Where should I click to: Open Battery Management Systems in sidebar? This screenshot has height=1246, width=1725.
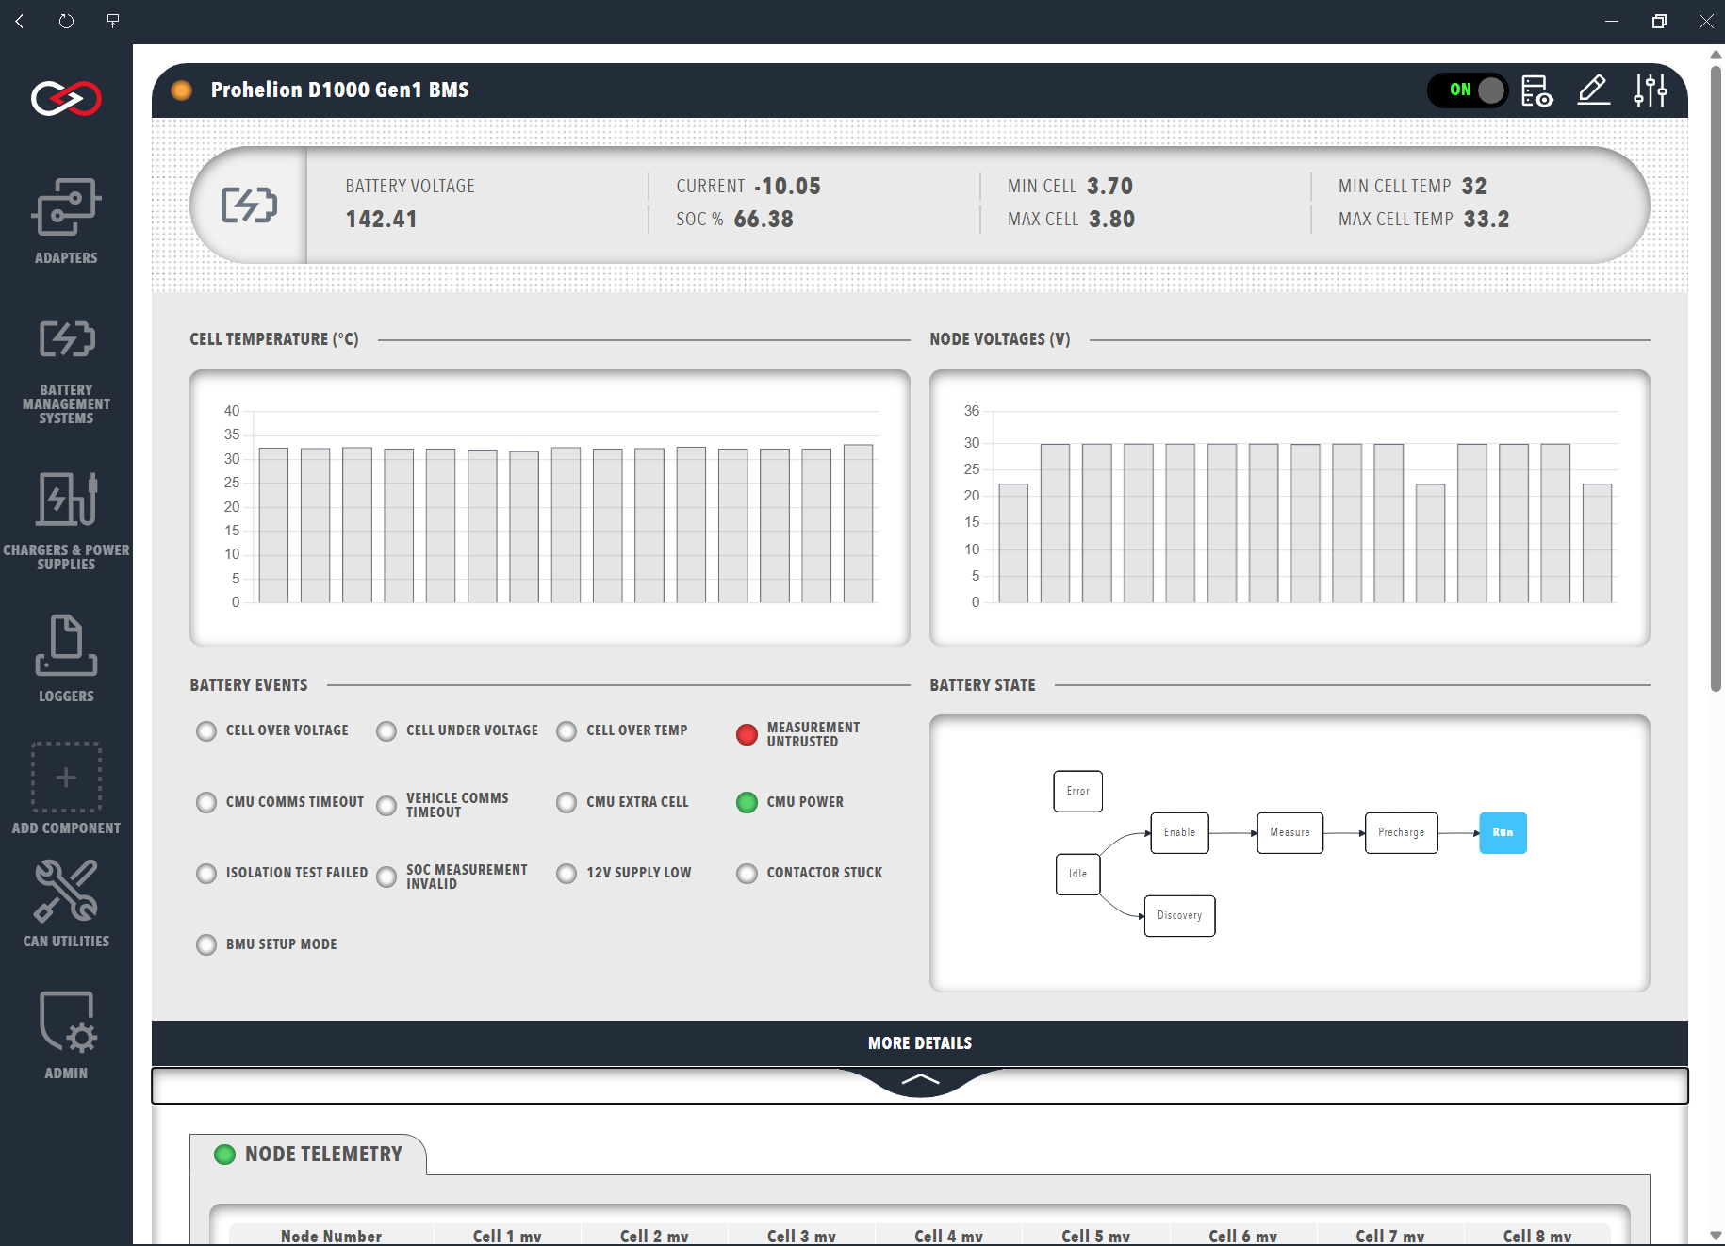tap(66, 371)
